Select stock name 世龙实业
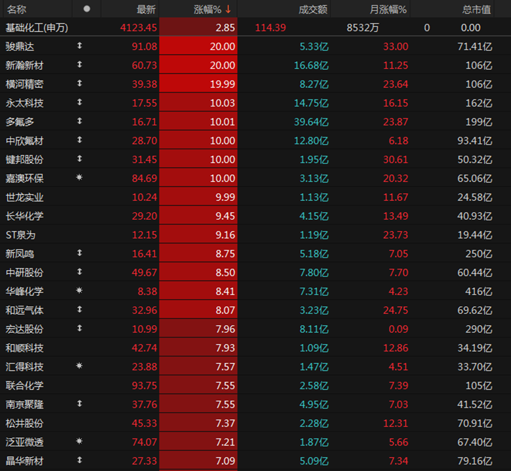 coord(24,197)
